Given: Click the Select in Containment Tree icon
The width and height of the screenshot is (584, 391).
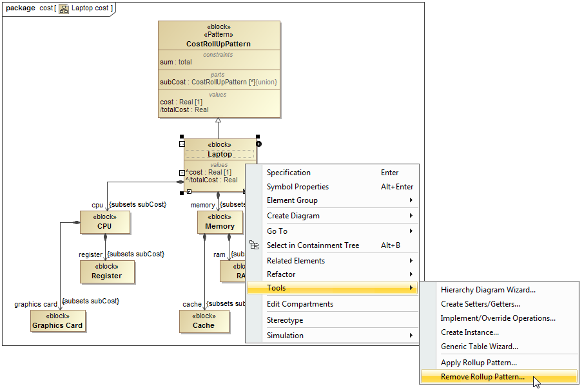Looking at the screenshot, I should click(255, 245).
